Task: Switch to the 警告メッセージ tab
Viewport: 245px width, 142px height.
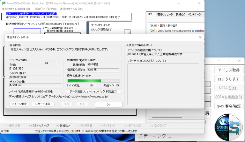Action: (x=165, y=14)
